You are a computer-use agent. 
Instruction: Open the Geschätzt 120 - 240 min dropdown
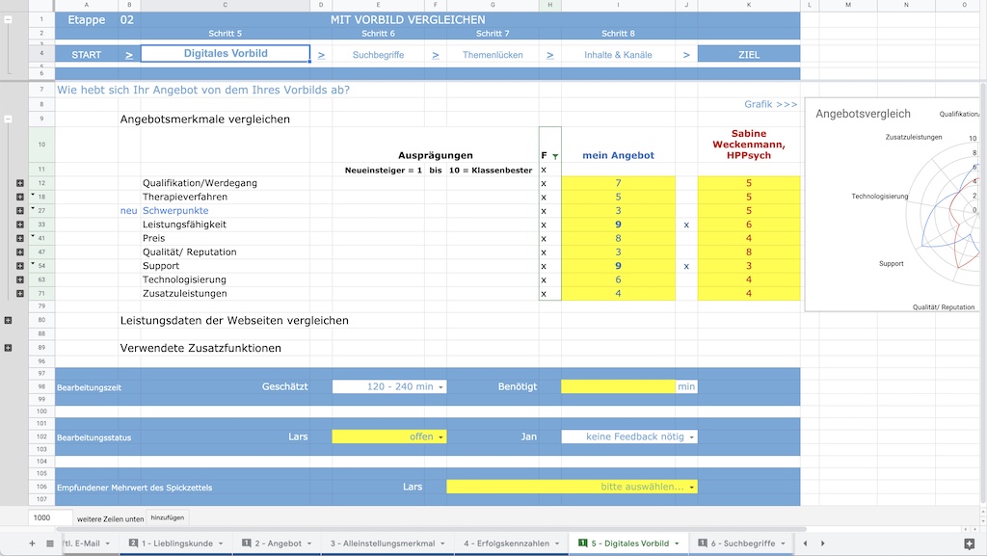pos(440,387)
